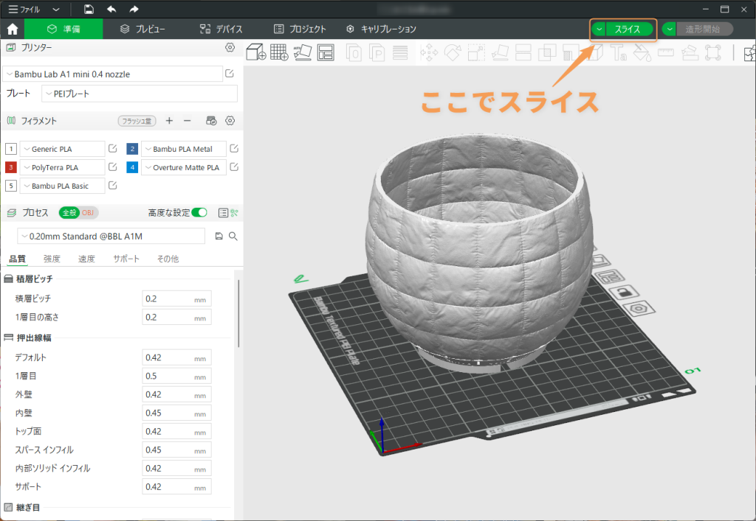Screen dimensions: 756x521
Task: Click the フラッシュ量 button
Action: [x=137, y=121]
